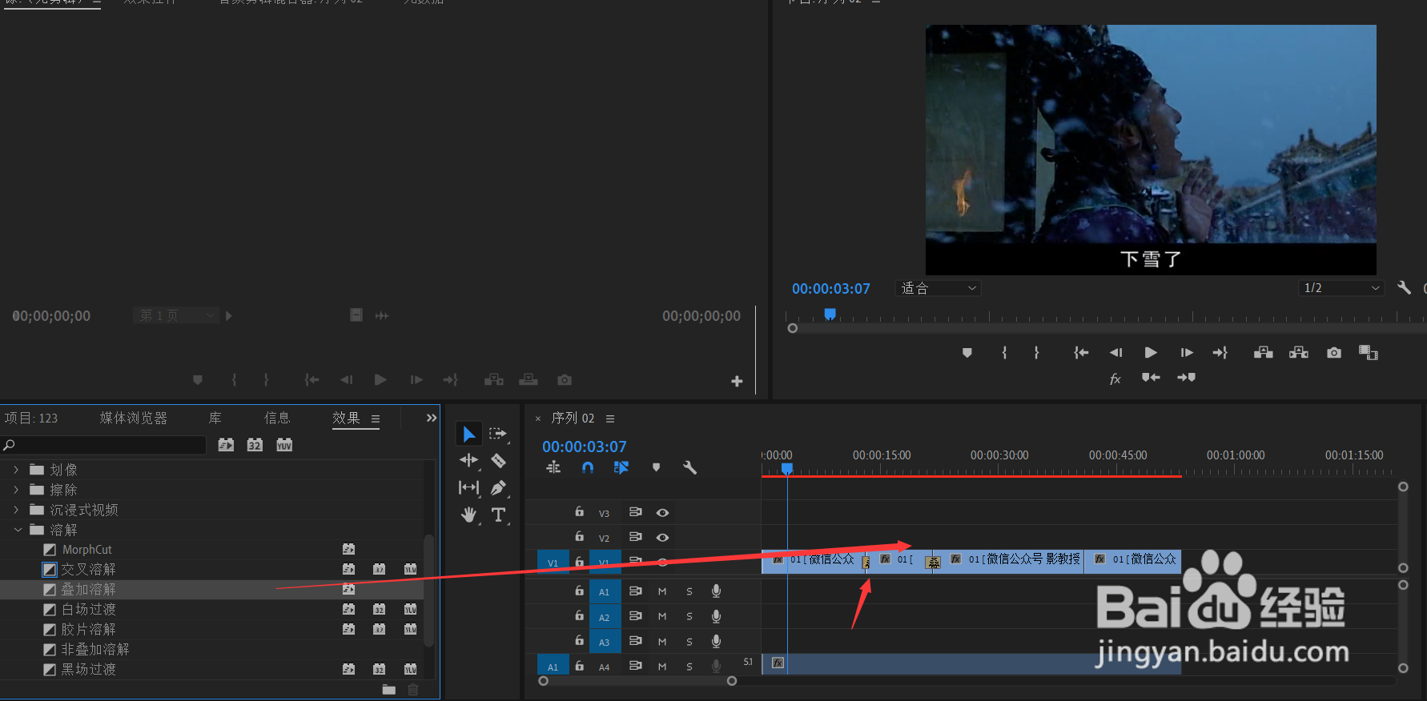This screenshot has height=701, width=1427.
Task: Close the 序列 02 timeline tab
Action: pyautogui.click(x=538, y=419)
